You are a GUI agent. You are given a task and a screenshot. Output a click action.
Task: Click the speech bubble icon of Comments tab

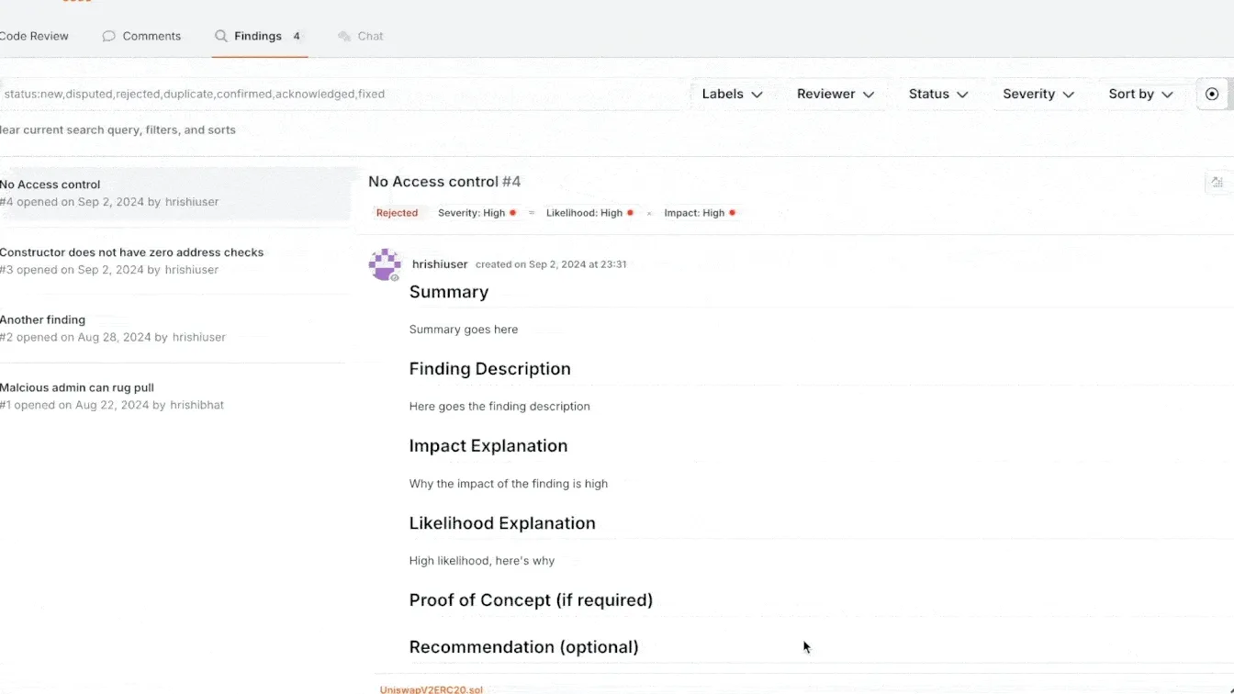click(x=109, y=37)
